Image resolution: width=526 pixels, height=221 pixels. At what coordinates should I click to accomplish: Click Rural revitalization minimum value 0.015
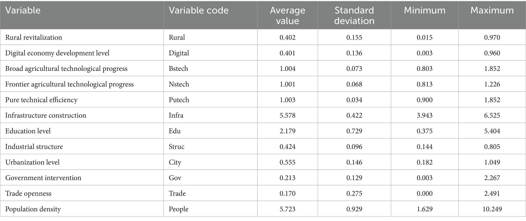[425, 37]
